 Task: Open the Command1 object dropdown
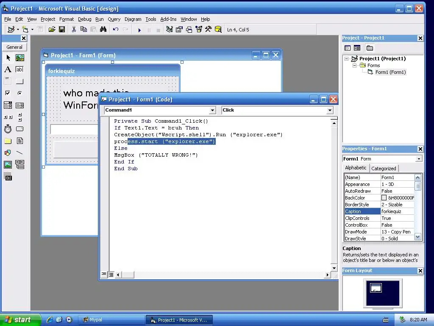pyautogui.click(x=212, y=110)
